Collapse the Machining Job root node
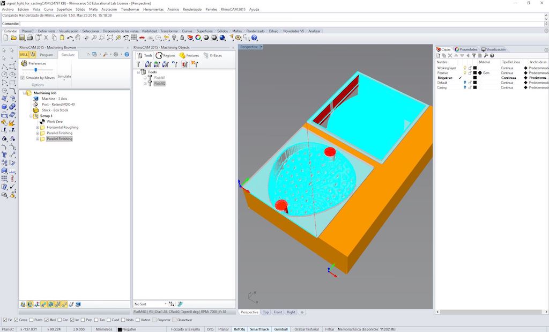The height and width of the screenshot is (332, 549). point(24,93)
